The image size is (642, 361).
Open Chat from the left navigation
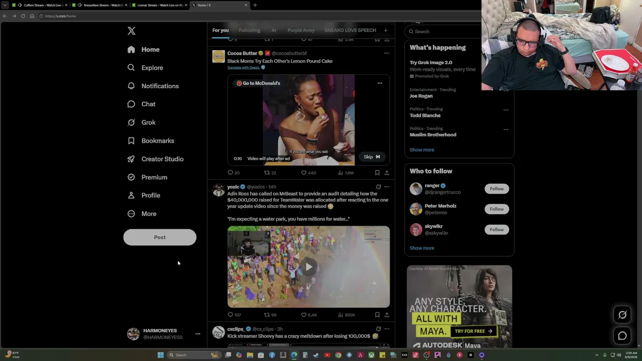click(141, 104)
